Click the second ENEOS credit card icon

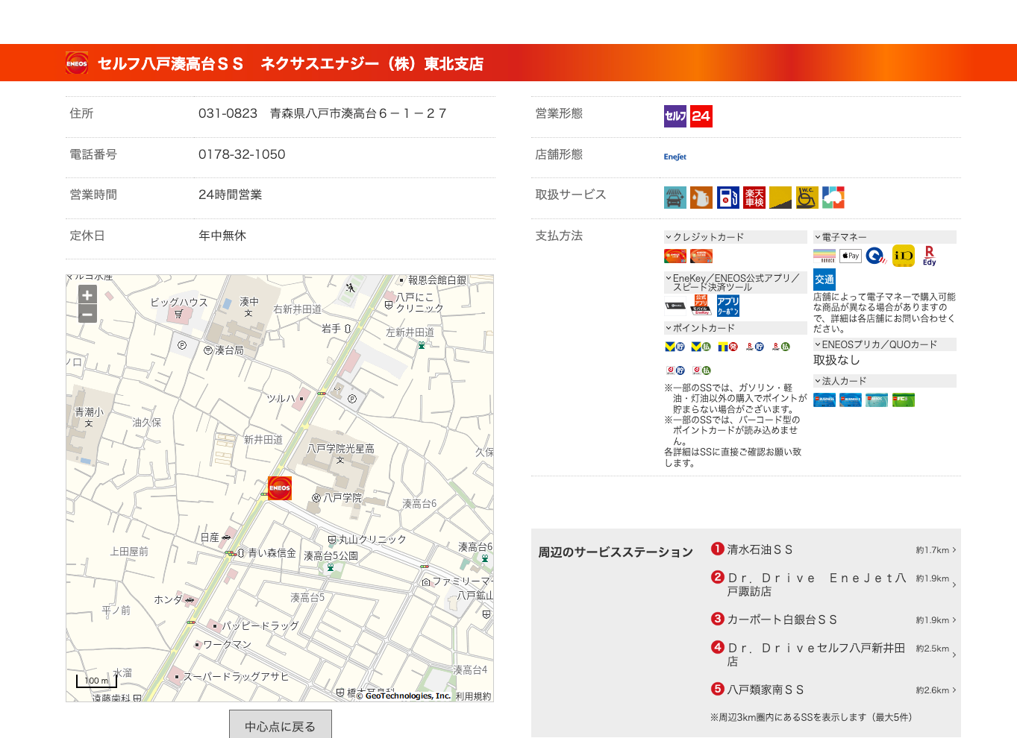click(701, 256)
